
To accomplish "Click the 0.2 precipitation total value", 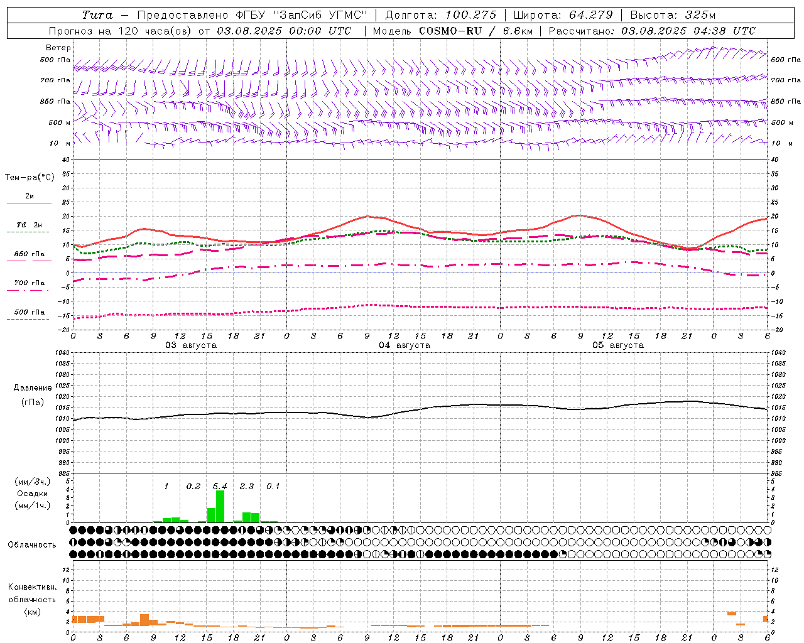I will pyautogui.click(x=193, y=486).
